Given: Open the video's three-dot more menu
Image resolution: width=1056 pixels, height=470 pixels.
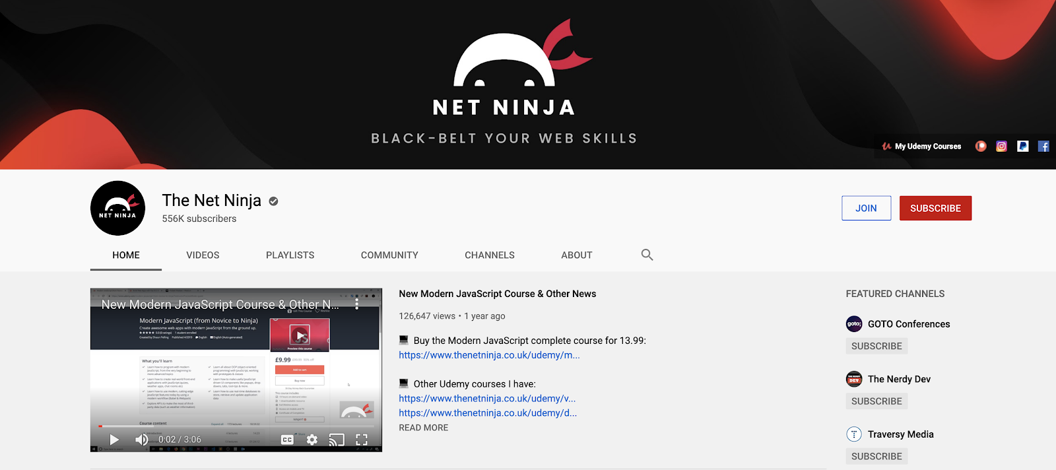Looking at the screenshot, I should (356, 304).
